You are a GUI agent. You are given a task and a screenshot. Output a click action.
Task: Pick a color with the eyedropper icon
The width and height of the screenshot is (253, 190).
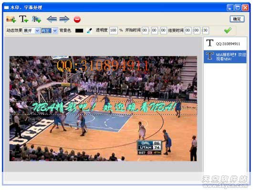pyautogui.click(x=89, y=30)
